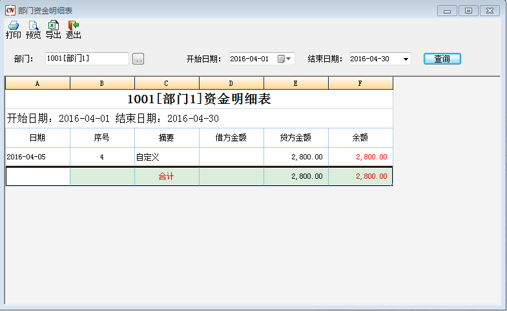The image size is (507, 311).
Task: Click the 结束日期 date value 2016-04-30
Action: [x=369, y=59]
